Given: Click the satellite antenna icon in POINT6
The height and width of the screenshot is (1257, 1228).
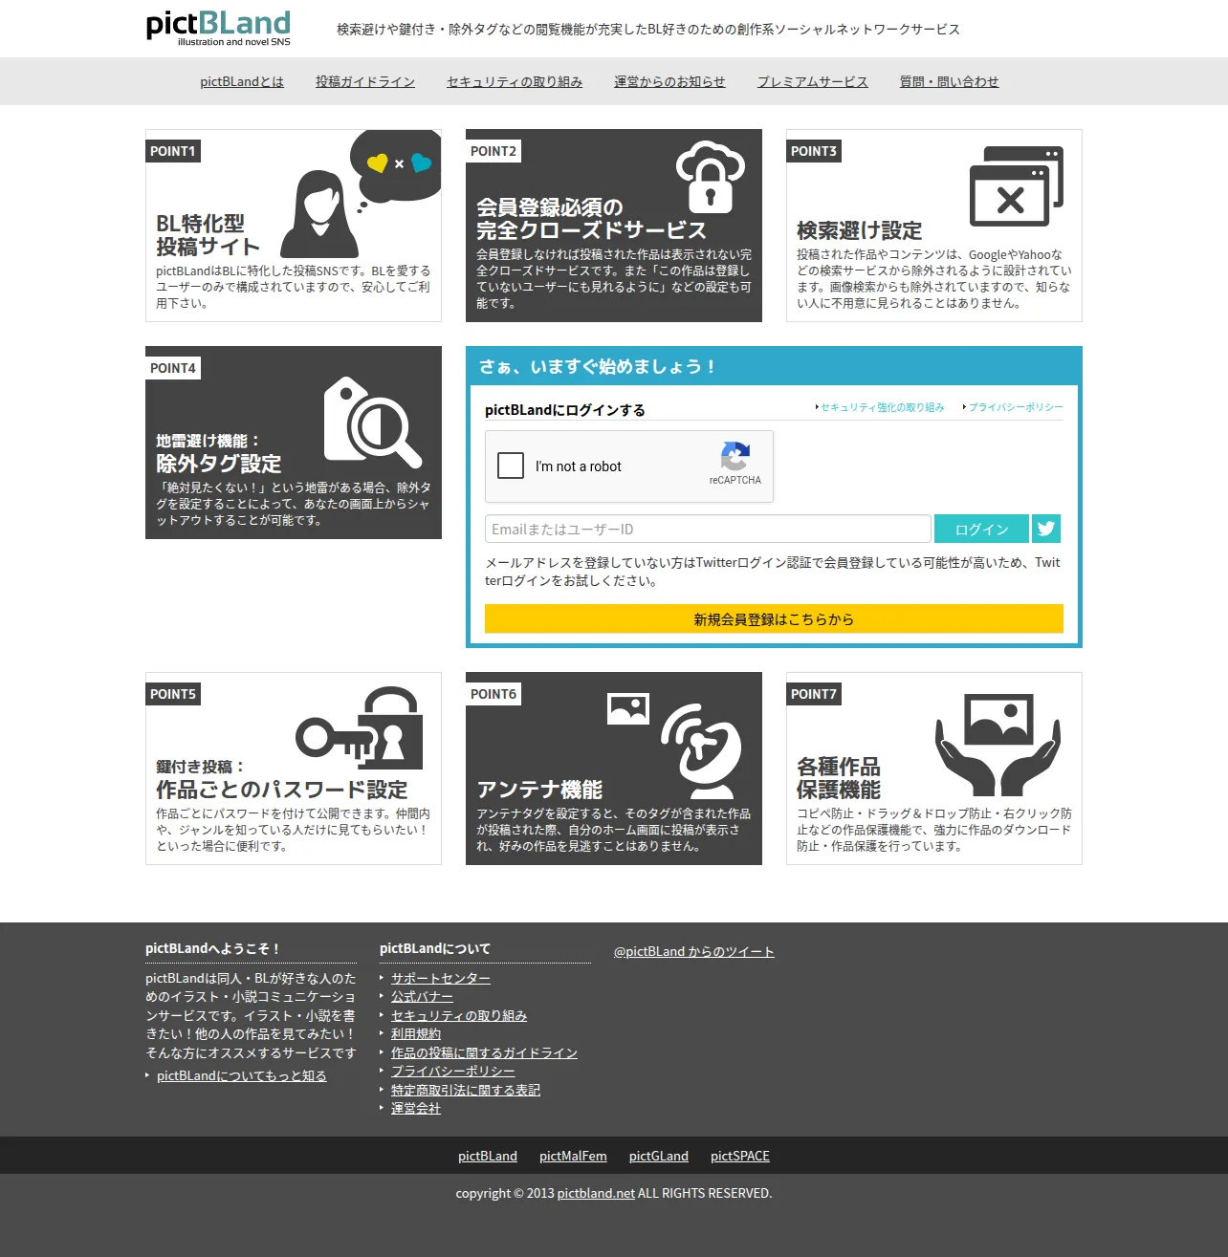Looking at the screenshot, I should [x=701, y=751].
